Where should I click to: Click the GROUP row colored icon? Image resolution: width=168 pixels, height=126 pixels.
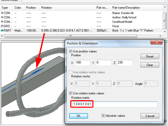[2, 26]
